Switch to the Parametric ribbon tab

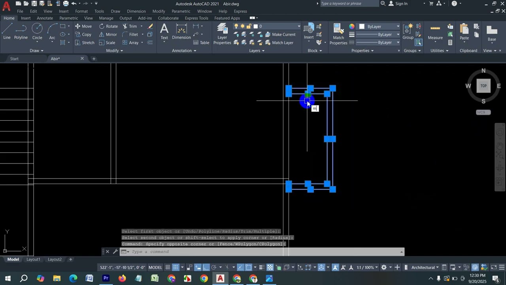pyautogui.click(x=68, y=18)
